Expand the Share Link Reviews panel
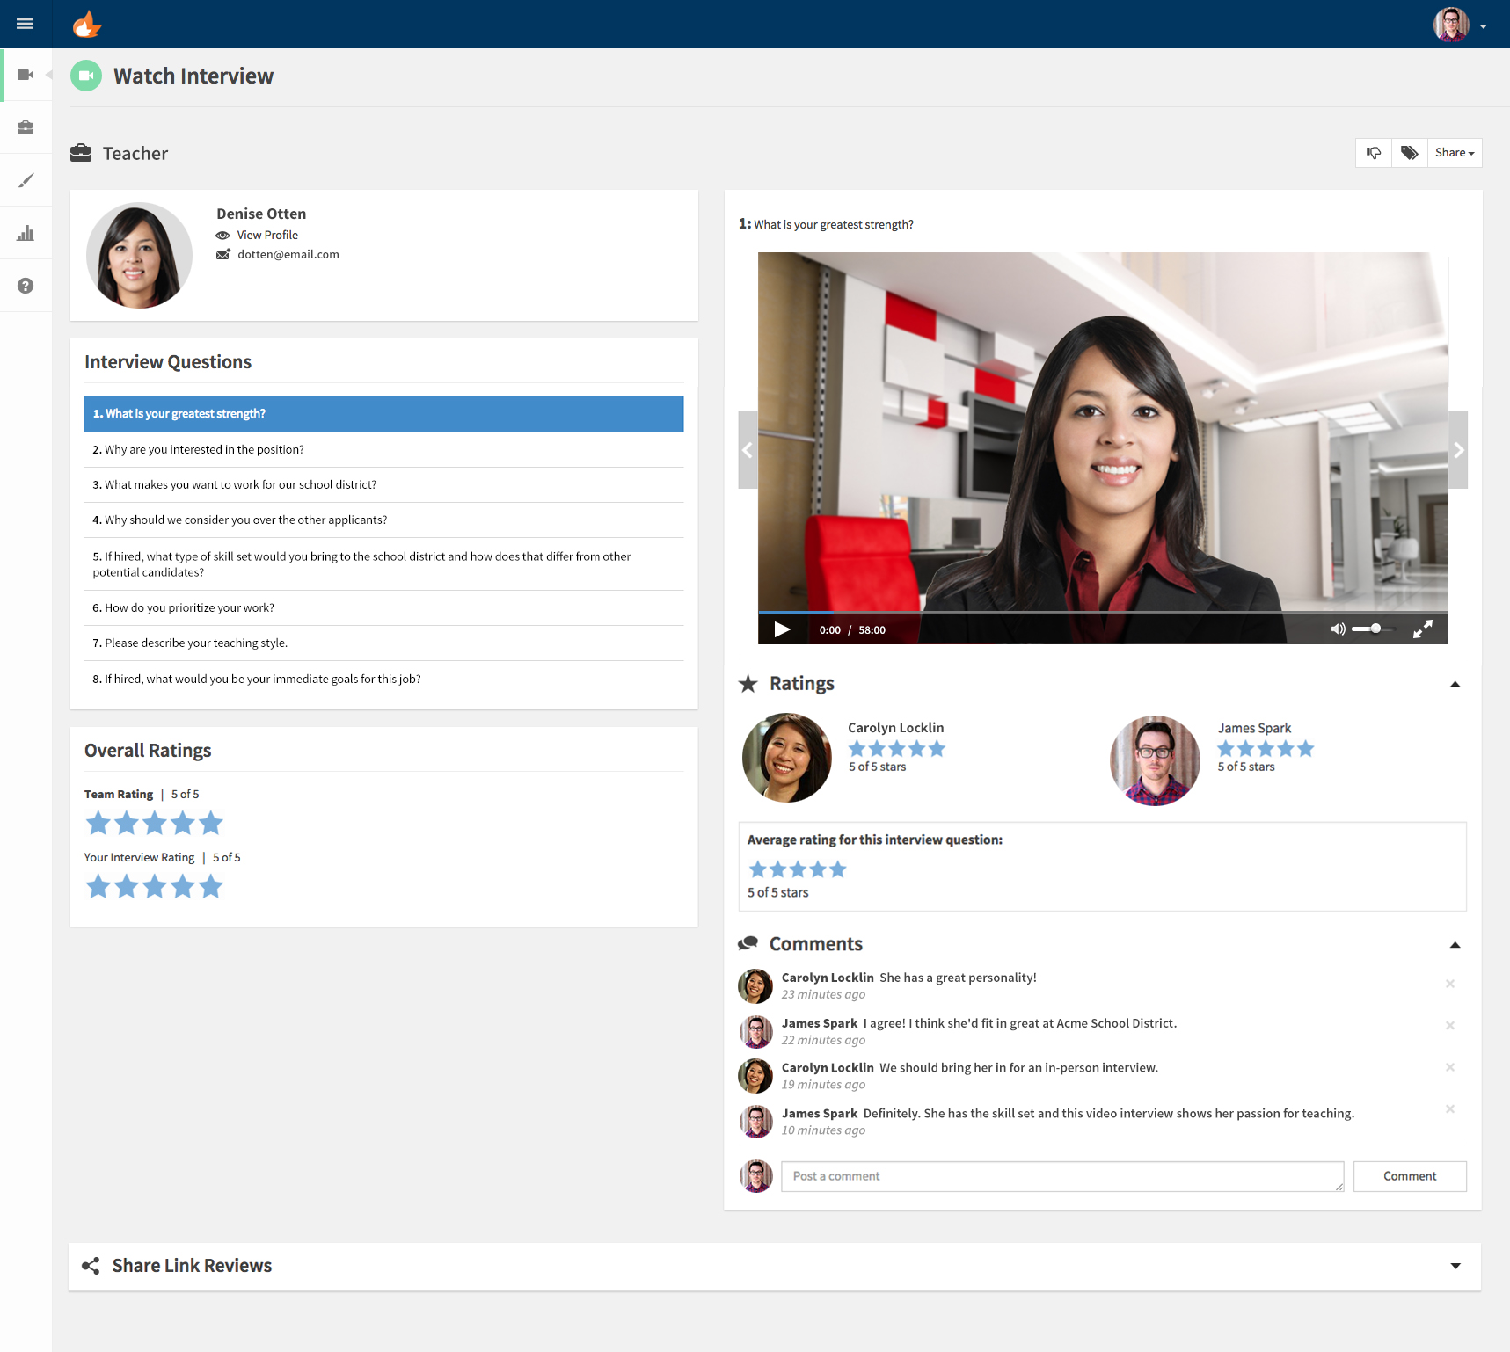The height and width of the screenshot is (1352, 1510). coord(1455,1266)
